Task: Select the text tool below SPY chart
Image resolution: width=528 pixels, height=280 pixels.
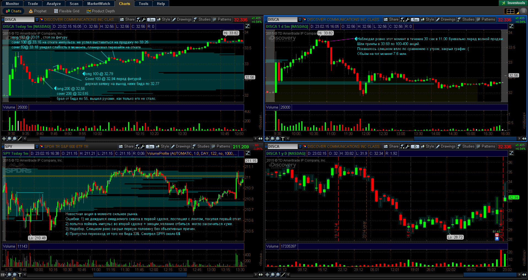Action: (x=20, y=275)
